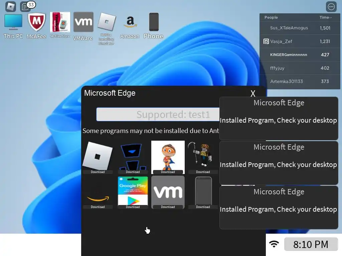Click Vasja_Zef's premium badge icon
This screenshot has width=342, height=256.
pos(266,41)
